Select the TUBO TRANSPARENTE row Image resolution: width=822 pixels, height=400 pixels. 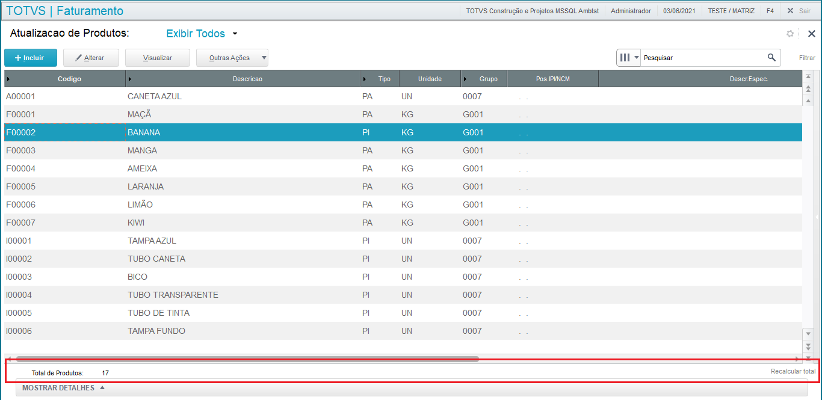pos(403,295)
